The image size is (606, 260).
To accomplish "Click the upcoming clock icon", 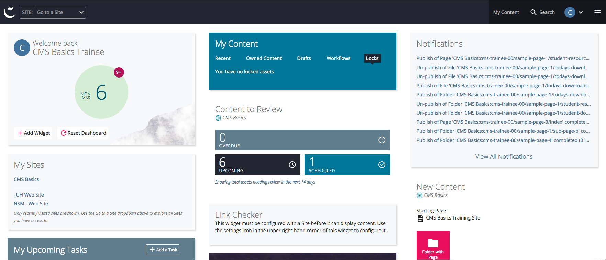I will (x=292, y=165).
